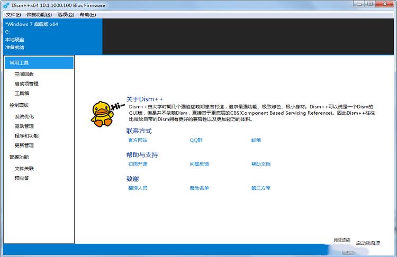
Task: Open 文件关联 in the sidebar
Action: [24, 169]
